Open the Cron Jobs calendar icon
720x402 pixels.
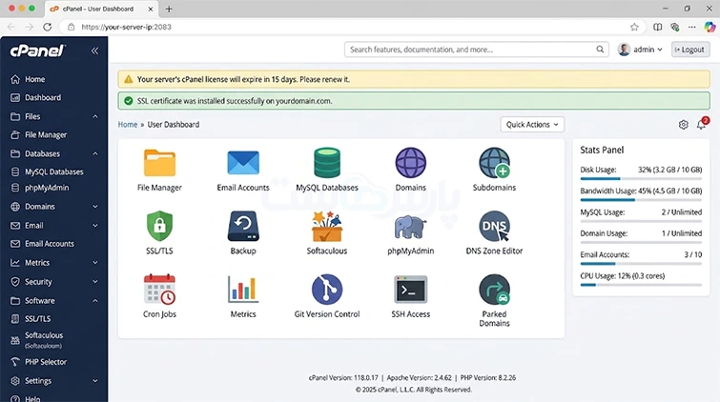coord(159,289)
